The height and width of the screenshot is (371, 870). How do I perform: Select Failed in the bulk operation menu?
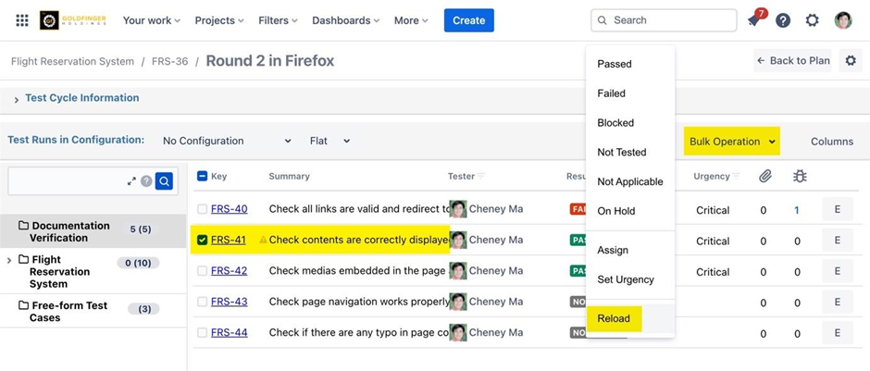pyautogui.click(x=612, y=93)
